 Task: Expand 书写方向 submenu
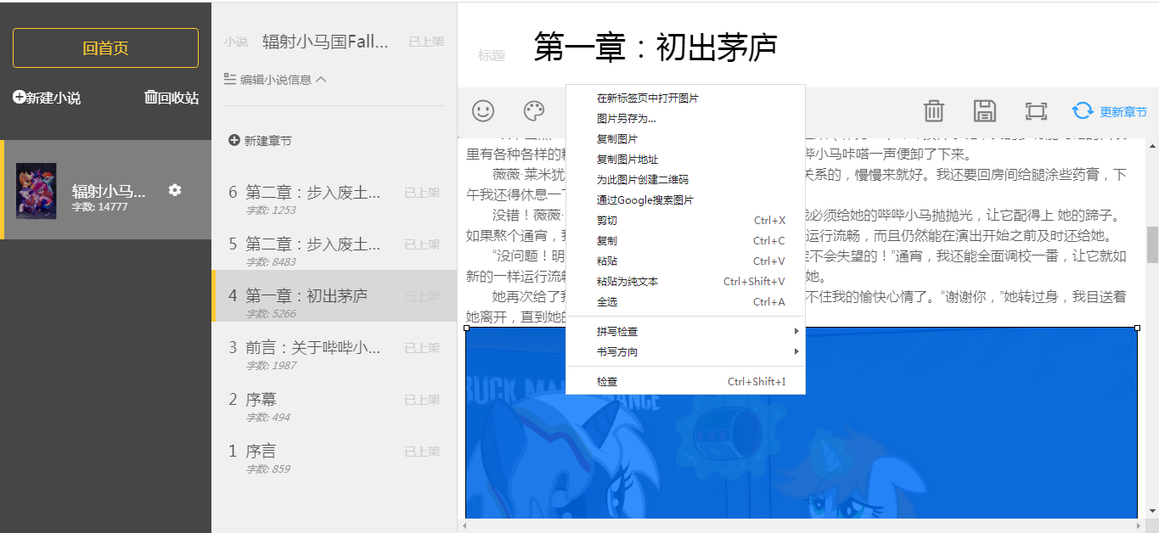point(685,351)
